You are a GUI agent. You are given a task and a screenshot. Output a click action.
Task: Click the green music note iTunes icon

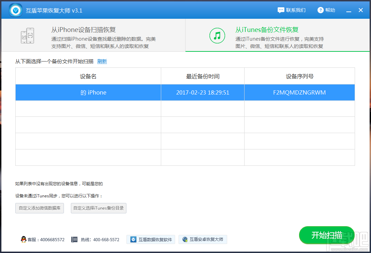point(217,35)
